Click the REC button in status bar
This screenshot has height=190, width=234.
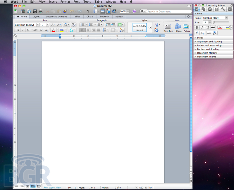(140, 187)
